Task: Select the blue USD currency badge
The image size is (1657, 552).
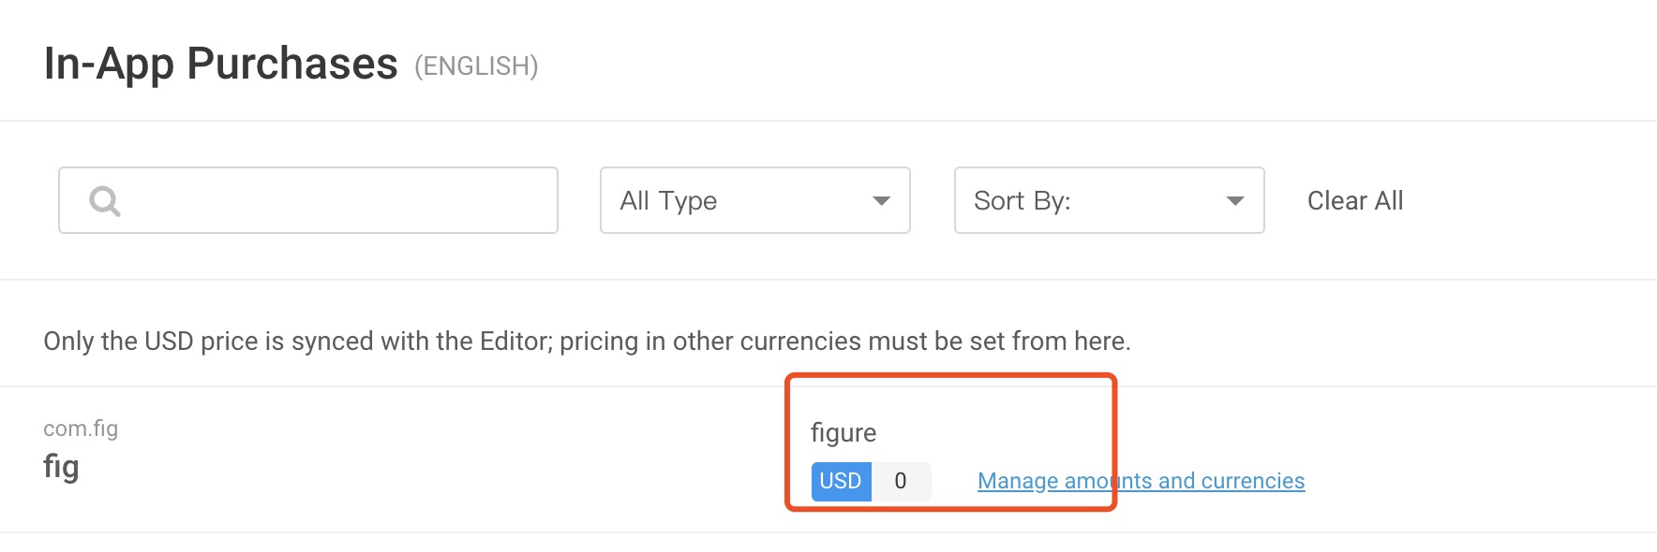Action: tap(840, 481)
